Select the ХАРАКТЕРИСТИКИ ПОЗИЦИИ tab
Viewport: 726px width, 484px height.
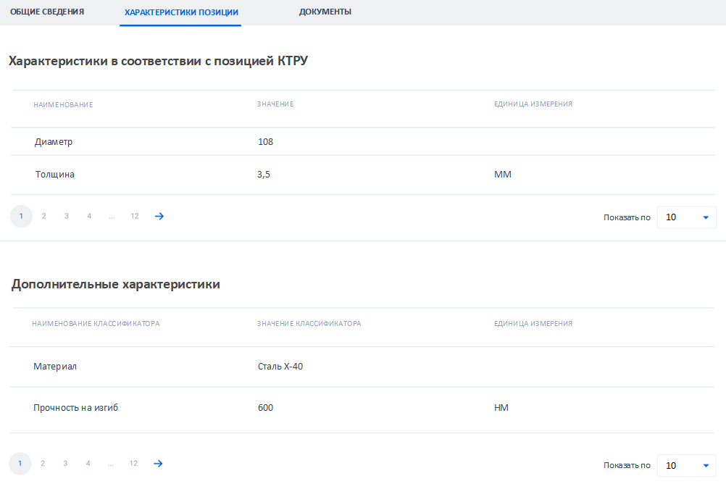pyautogui.click(x=181, y=12)
